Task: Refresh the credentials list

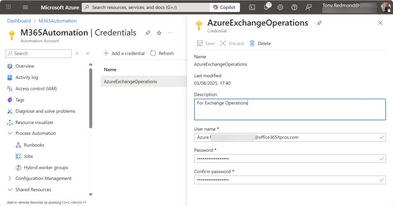Action: 162,53
